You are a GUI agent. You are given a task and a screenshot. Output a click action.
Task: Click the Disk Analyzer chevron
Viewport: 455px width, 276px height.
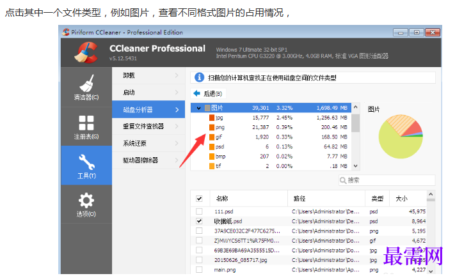pos(177,109)
